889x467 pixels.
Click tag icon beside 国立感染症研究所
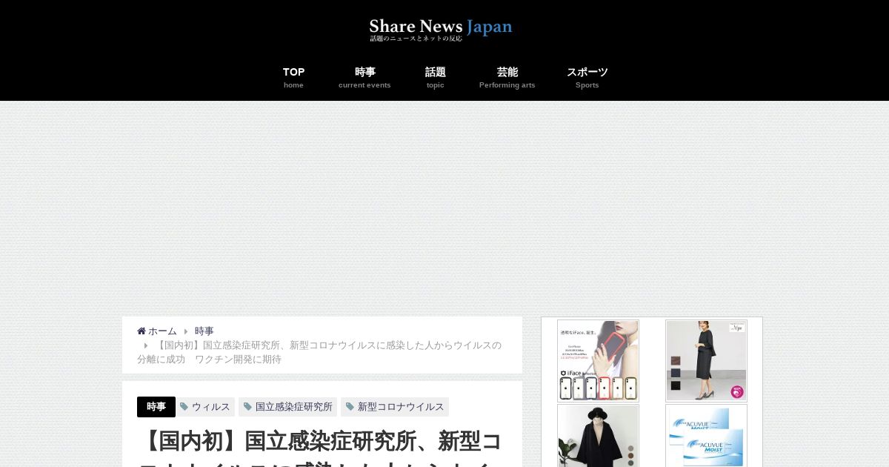click(247, 407)
